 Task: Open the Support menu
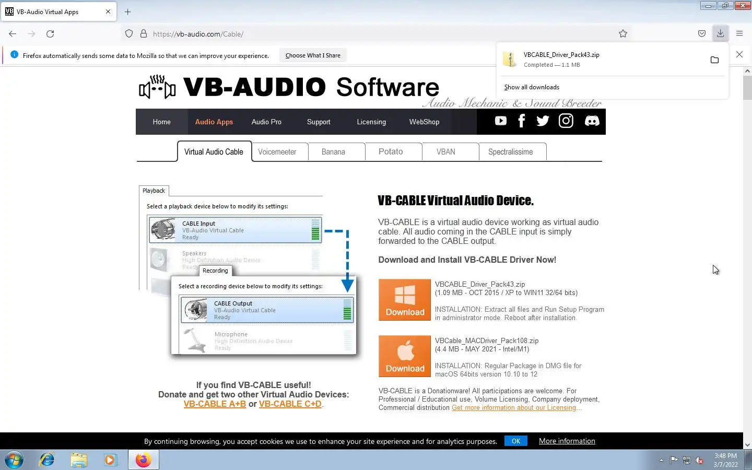click(x=319, y=122)
